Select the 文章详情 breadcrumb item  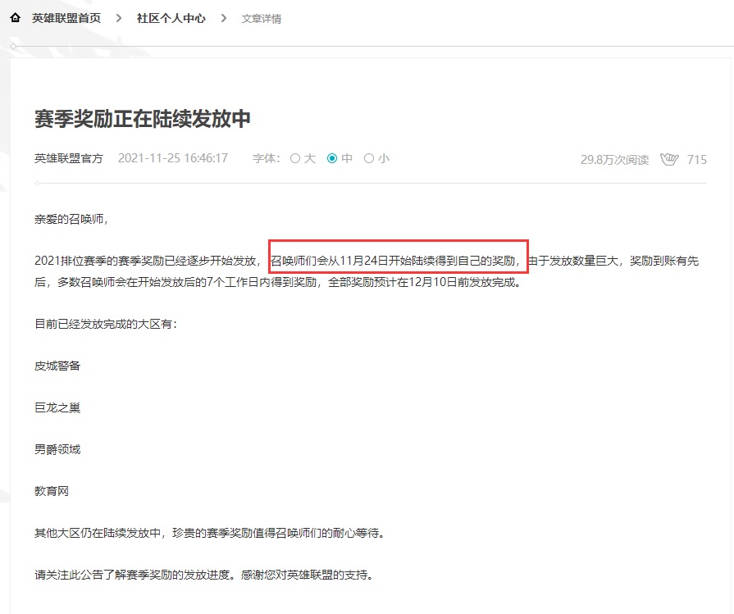(262, 19)
